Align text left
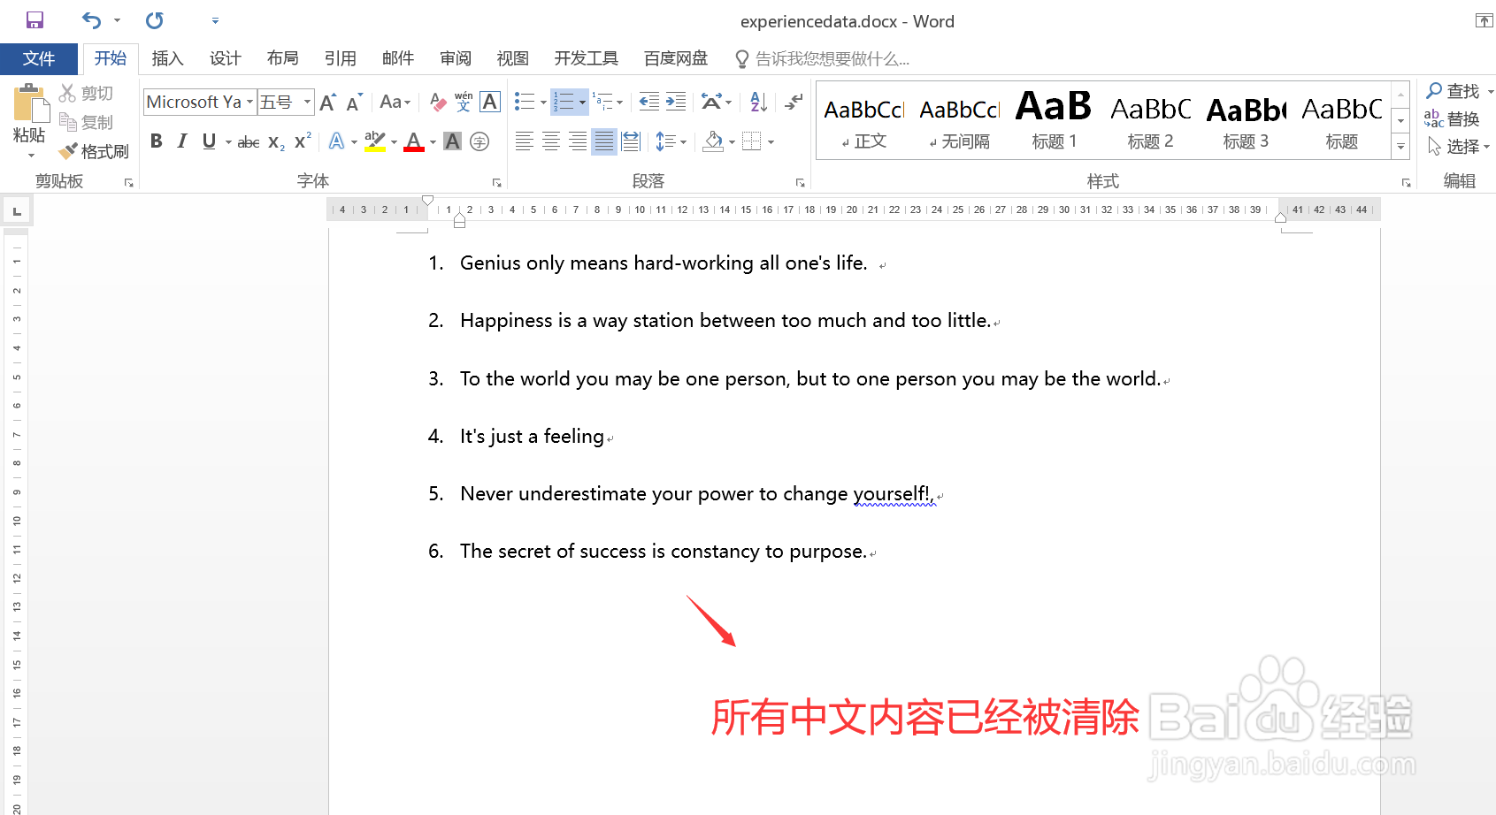Screen dimensions: 1496x815 coord(524,141)
